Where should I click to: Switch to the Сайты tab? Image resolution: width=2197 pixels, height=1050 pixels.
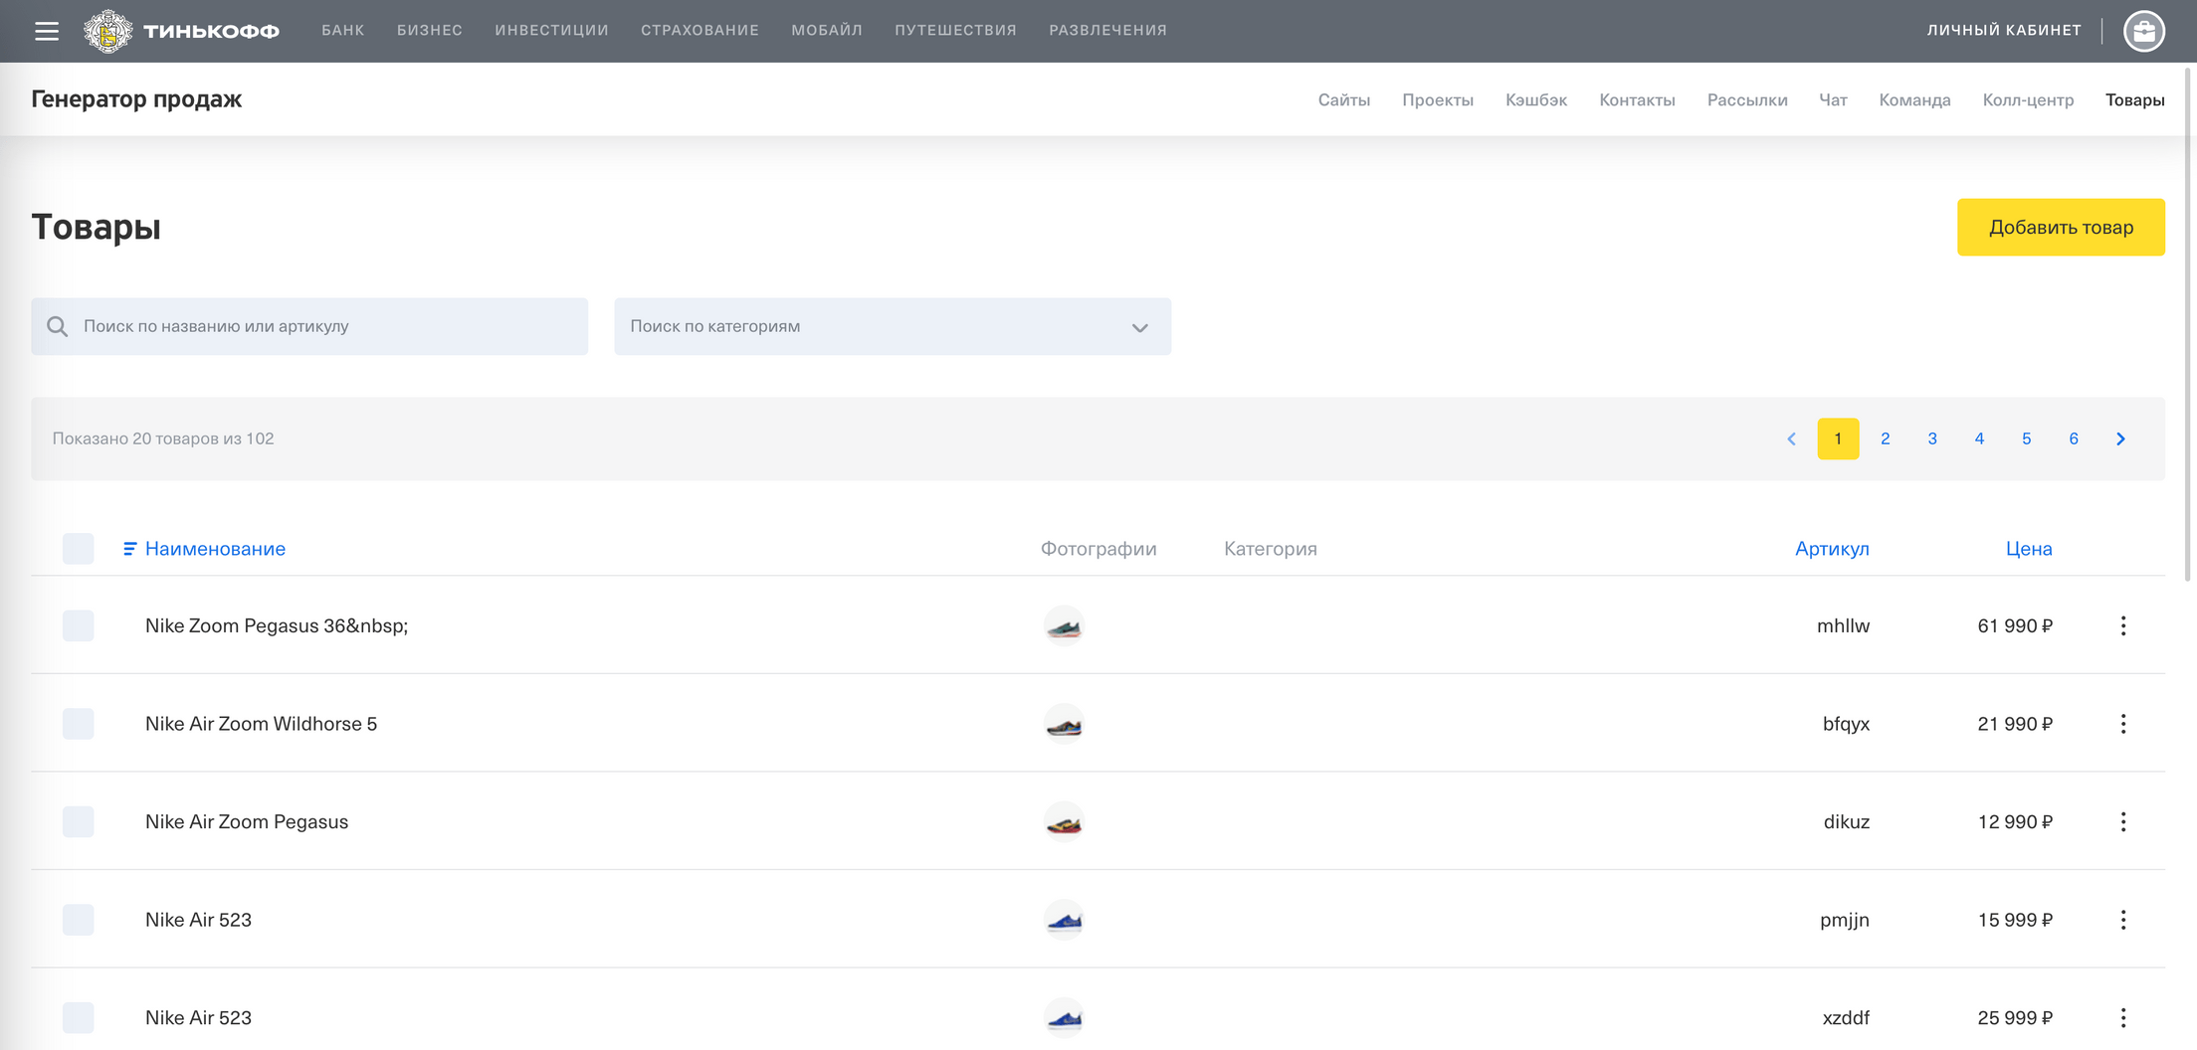click(1344, 100)
